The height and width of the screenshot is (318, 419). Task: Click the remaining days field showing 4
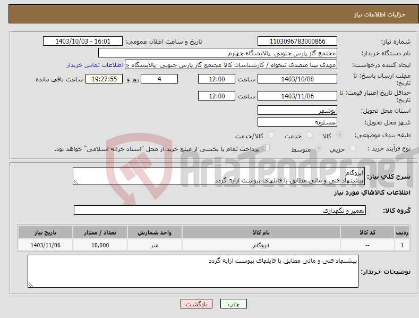click(x=159, y=79)
